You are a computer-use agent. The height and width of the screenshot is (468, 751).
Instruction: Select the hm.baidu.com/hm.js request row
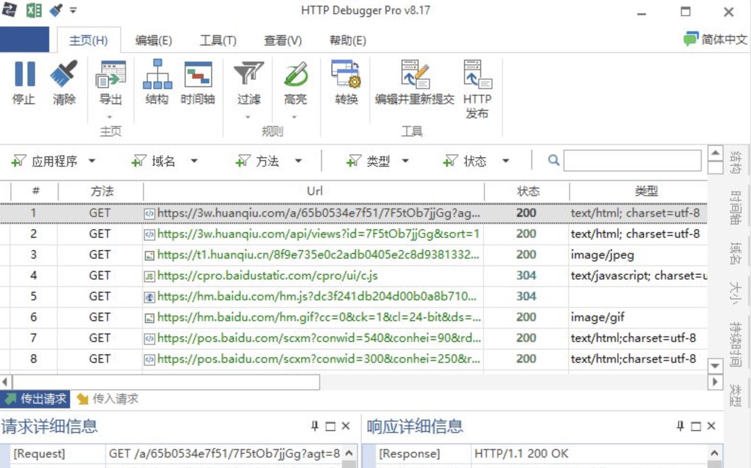(x=353, y=296)
